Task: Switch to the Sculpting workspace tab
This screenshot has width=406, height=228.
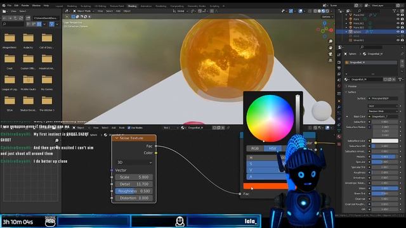Action: pos(86,6)
